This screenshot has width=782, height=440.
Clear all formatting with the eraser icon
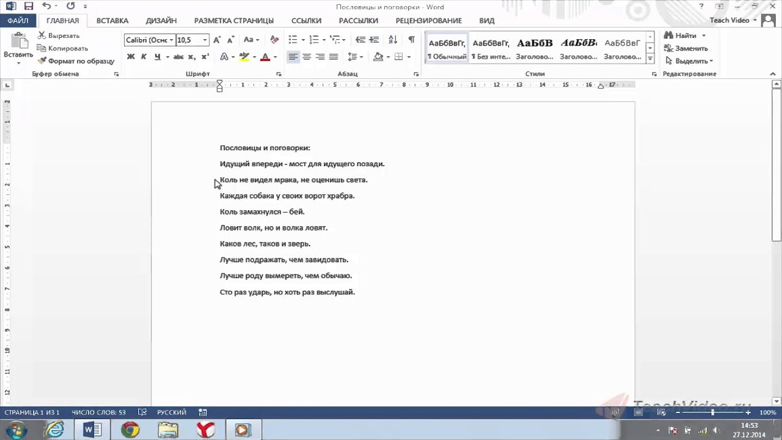(x=274, y=40)
